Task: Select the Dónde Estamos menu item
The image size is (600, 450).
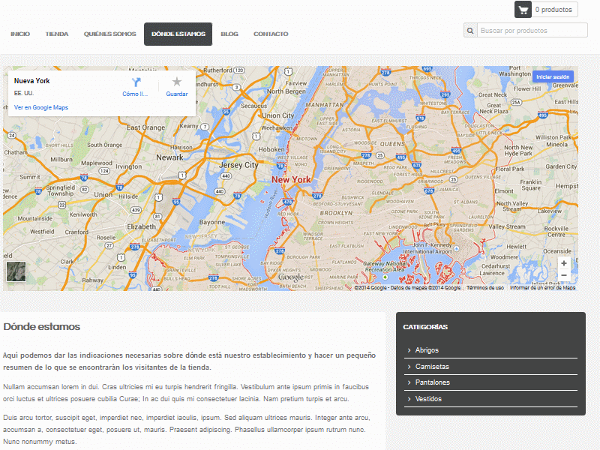Action: coord(178,34)
